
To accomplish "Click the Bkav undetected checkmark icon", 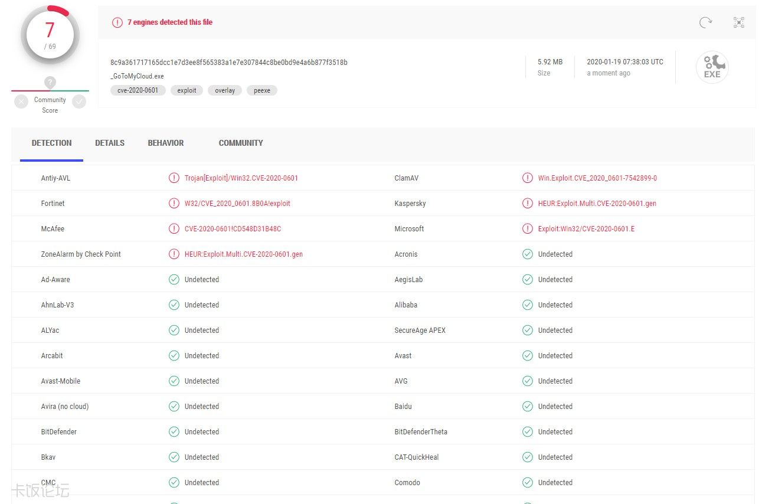I will coord(174,457).
